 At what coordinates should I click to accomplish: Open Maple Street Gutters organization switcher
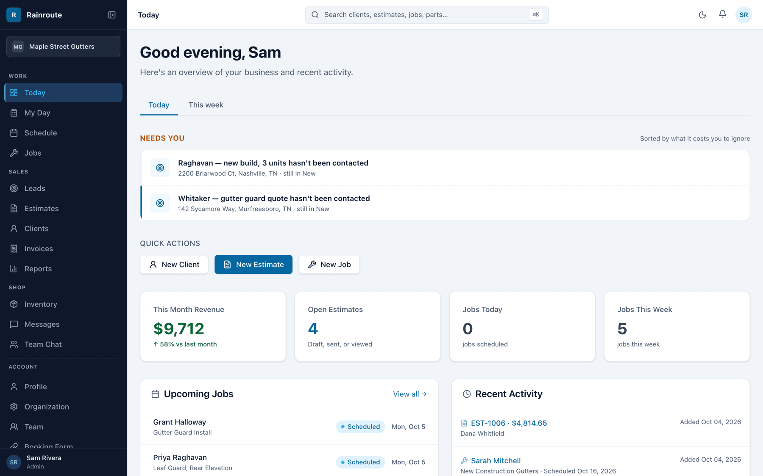[64, 47]
